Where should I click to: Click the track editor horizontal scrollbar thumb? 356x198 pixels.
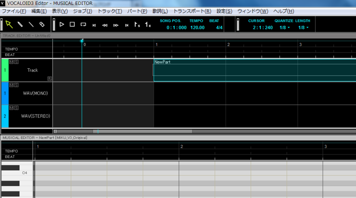click(x=142, y=131)
